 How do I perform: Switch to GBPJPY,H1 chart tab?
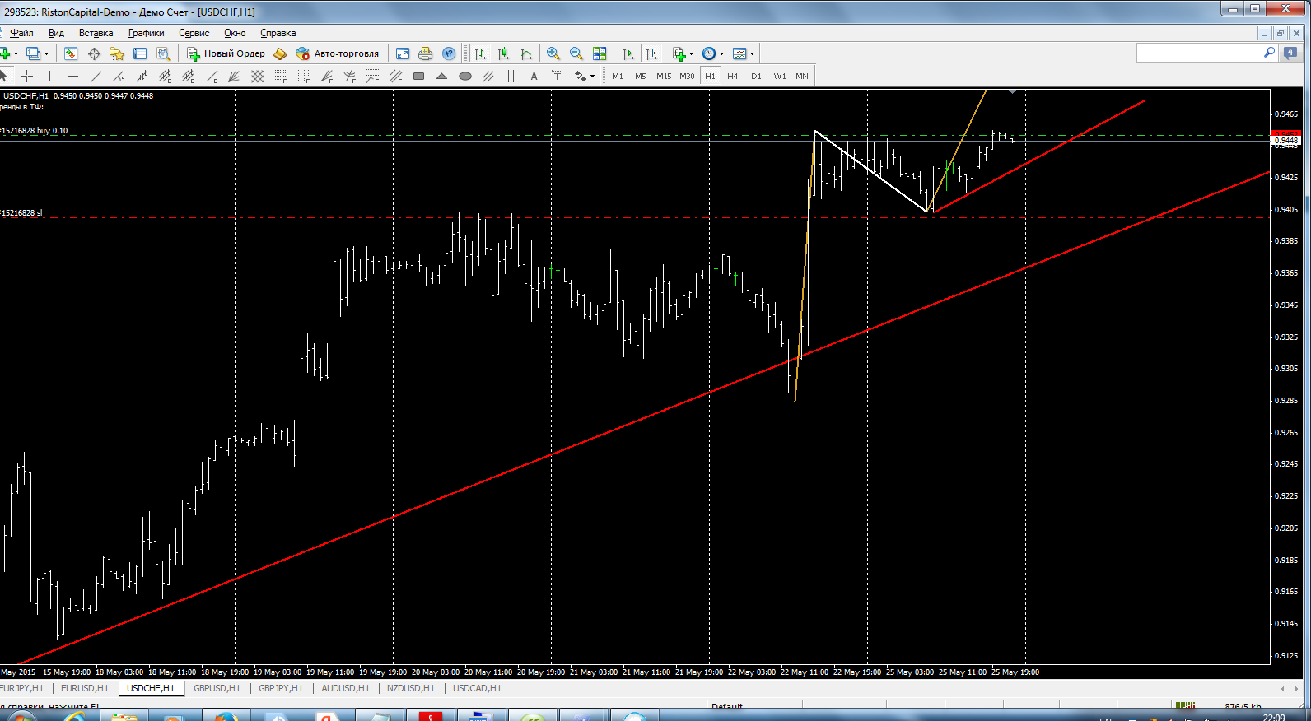pyautogui.click(x=281, y=688)
